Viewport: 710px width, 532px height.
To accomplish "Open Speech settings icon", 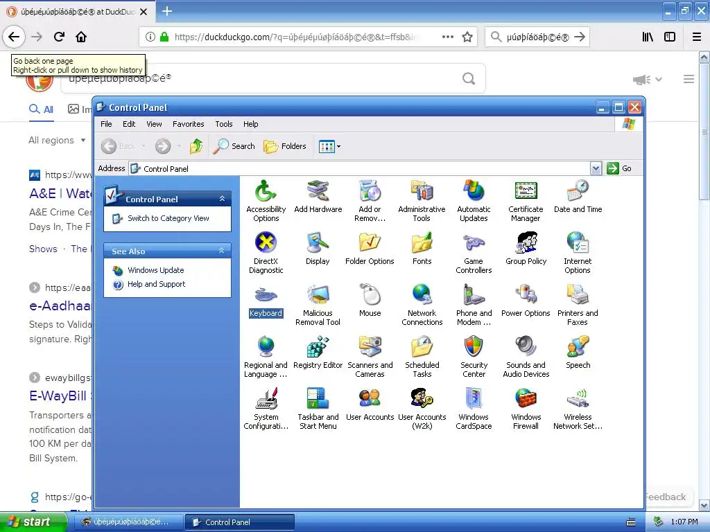I will [x=578, y=353].
